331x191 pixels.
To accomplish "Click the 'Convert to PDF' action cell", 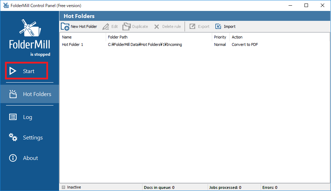I will pyautogui.click(x=245, y=44).
